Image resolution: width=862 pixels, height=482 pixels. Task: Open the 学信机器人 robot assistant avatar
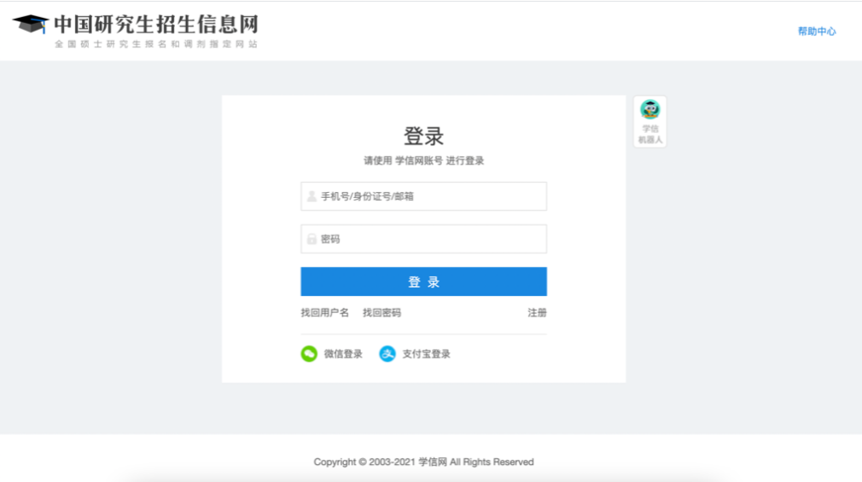pyautogui.click(x=650, y=109)
